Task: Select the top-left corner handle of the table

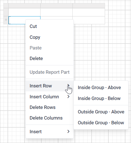Action: click(6, 6)
